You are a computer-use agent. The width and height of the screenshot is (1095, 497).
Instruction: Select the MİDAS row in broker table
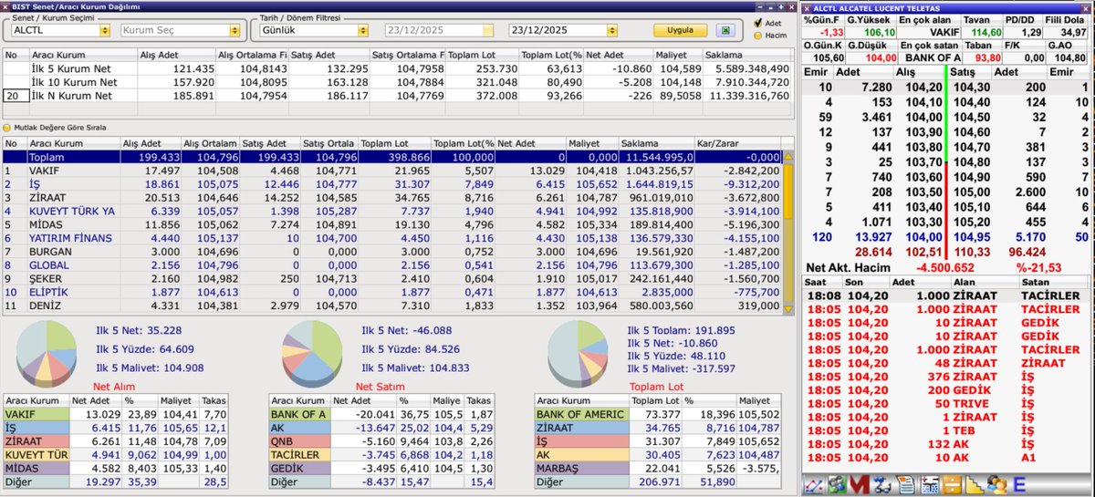[x=392, y=224]
